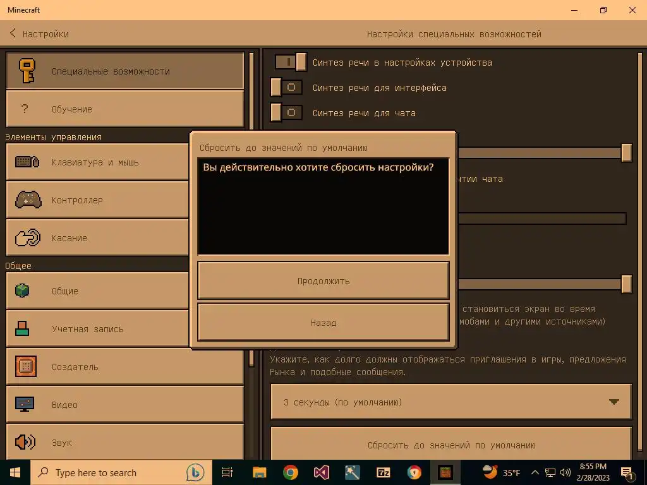Click the slider handle beside the dialog title

[626, 153]
